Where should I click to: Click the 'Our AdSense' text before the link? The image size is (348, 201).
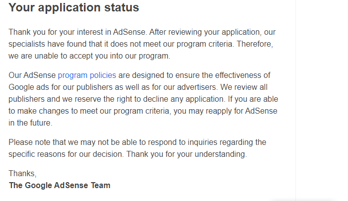(x=32, y=75)
